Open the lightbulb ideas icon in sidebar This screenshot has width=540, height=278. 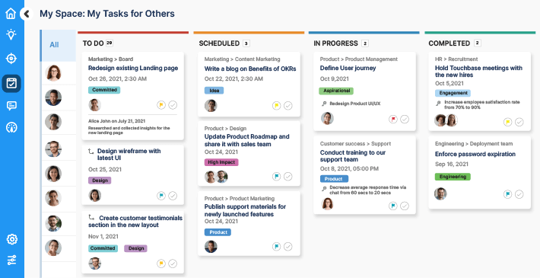(11, 34)
